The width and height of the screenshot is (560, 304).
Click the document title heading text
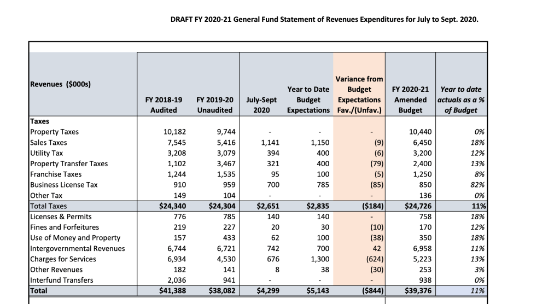324,20
